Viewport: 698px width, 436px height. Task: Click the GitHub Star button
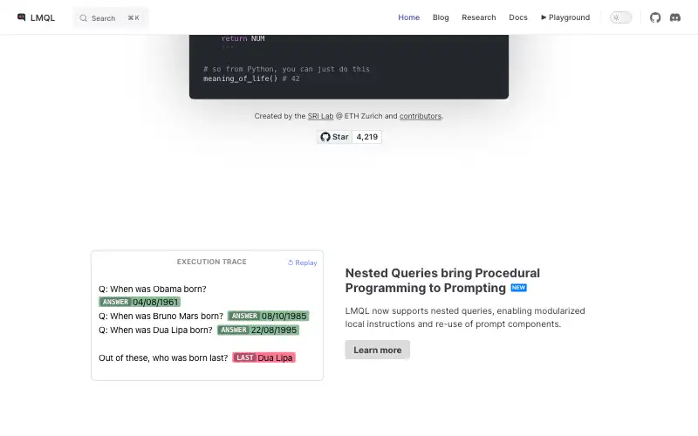click(x=334, y=137)
